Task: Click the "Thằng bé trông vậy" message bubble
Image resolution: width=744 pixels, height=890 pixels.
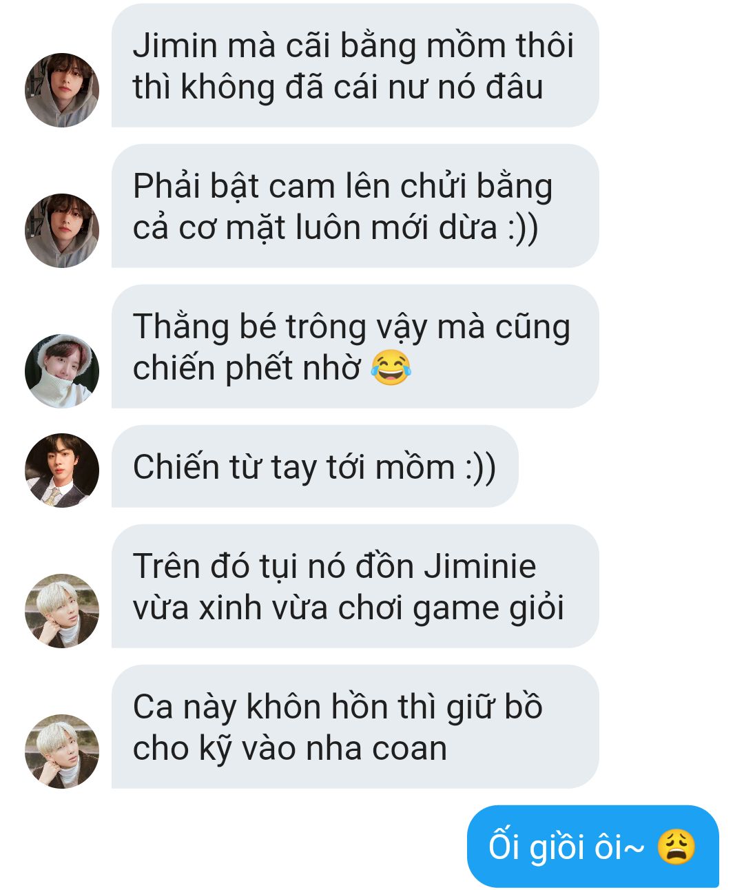Action: point(355,346)
